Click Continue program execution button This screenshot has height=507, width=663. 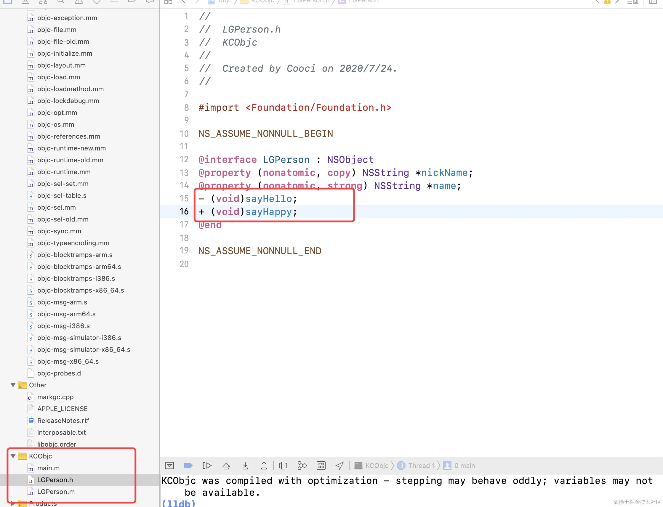[x=207, y=466]
